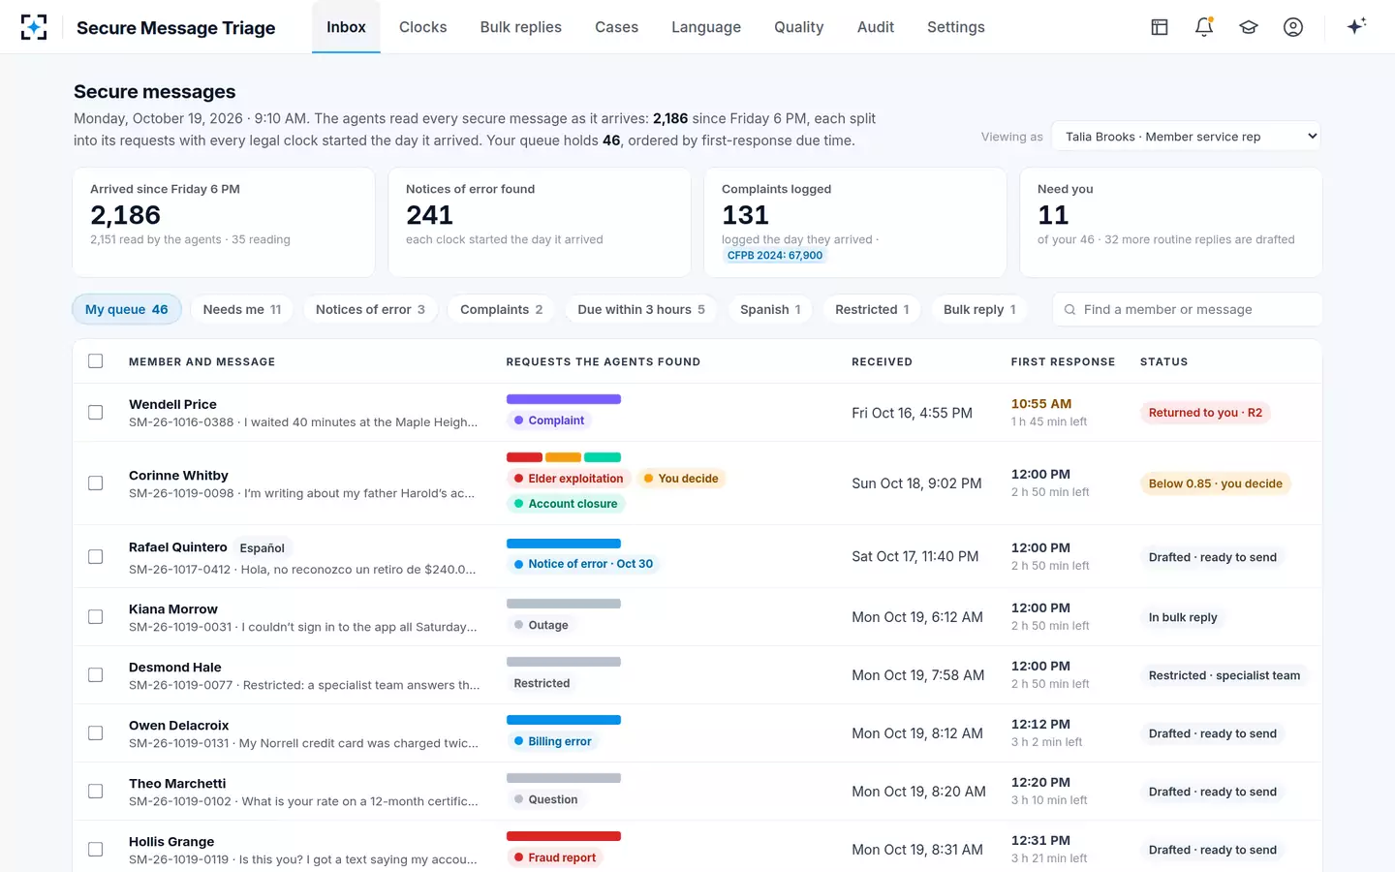Filter to Restricted messages
The image size is (1395, 872).
872,310
